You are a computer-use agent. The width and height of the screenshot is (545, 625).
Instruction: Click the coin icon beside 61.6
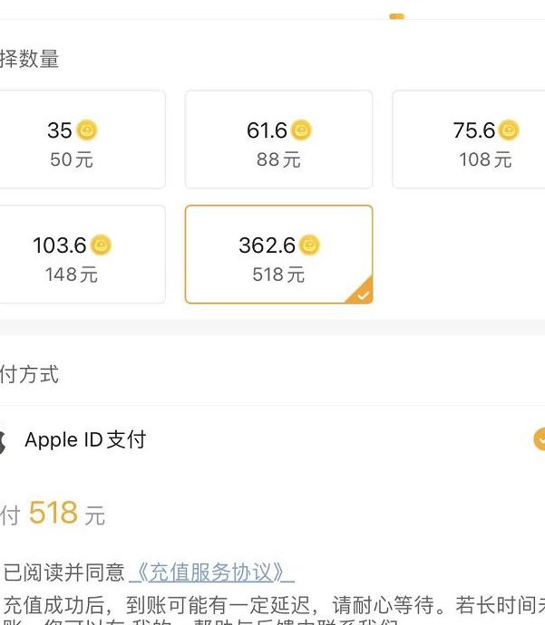(301, 130)
